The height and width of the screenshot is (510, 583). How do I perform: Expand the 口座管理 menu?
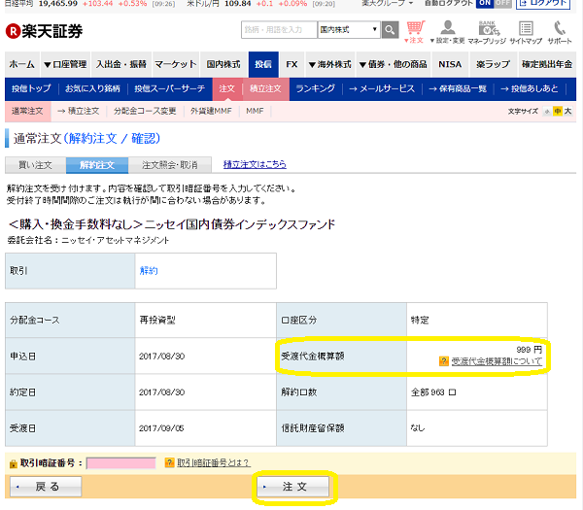pyautogui.click(x=65, y=64)
